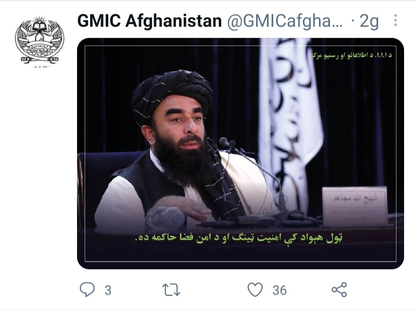Open the reply speech-bubble icon
416x310 pixels.
coord(87,289)
